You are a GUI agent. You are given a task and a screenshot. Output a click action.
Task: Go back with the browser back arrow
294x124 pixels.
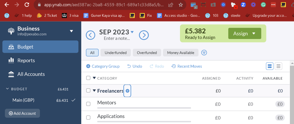tap(7, 5)
